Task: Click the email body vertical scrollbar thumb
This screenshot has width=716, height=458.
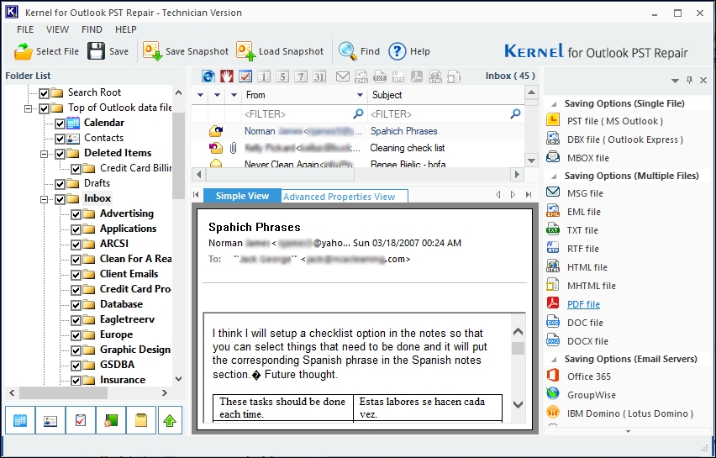Action: [x=518, y=348]
